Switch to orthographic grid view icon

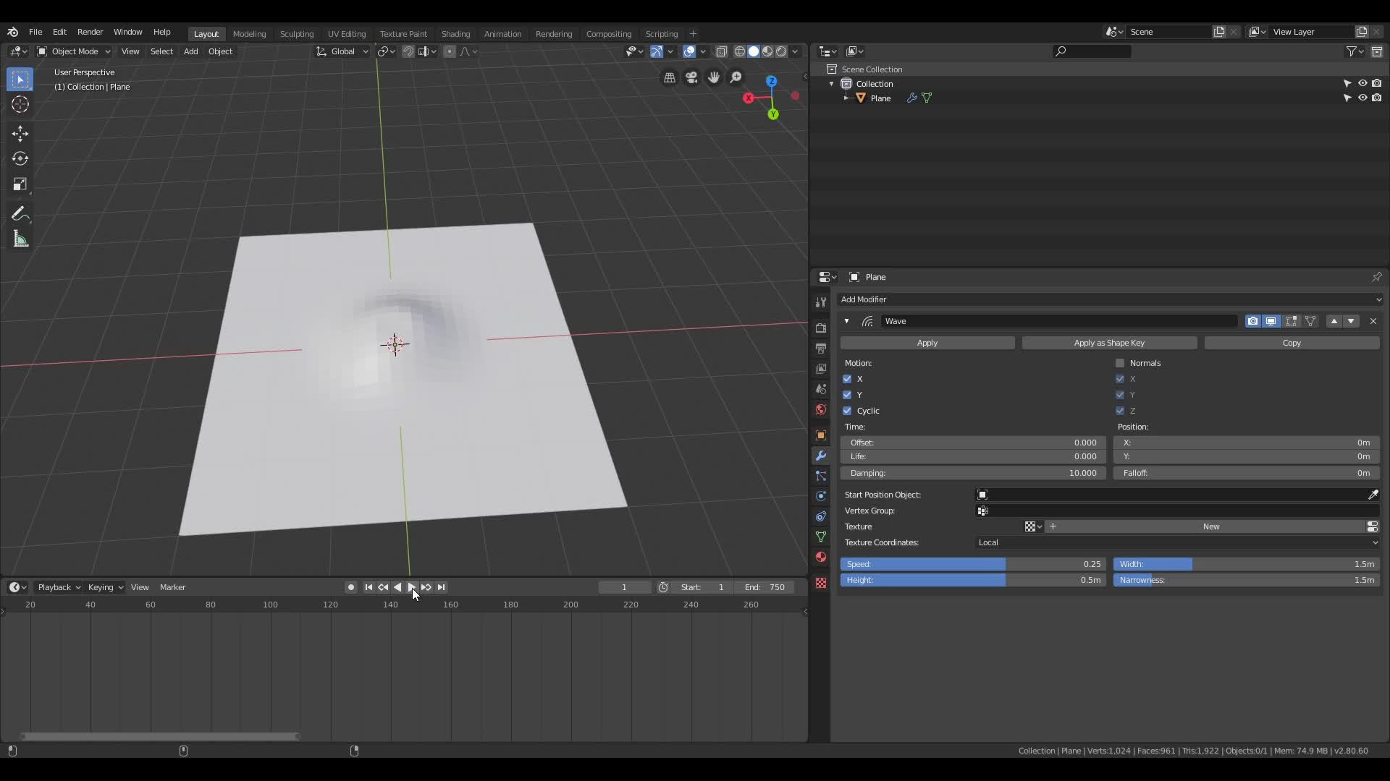pyautogui.click(x=670, y=77)
